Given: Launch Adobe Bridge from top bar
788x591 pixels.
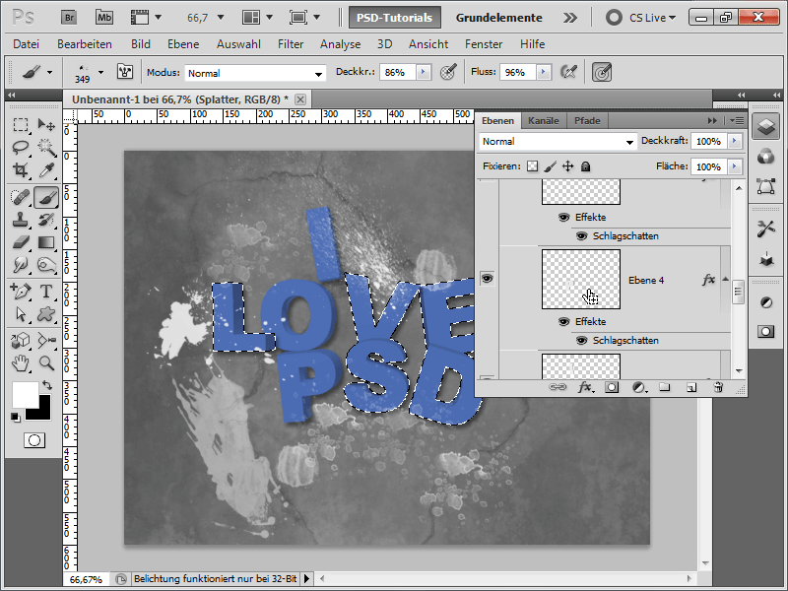Looking at the screenshot, I should [69, 18].
